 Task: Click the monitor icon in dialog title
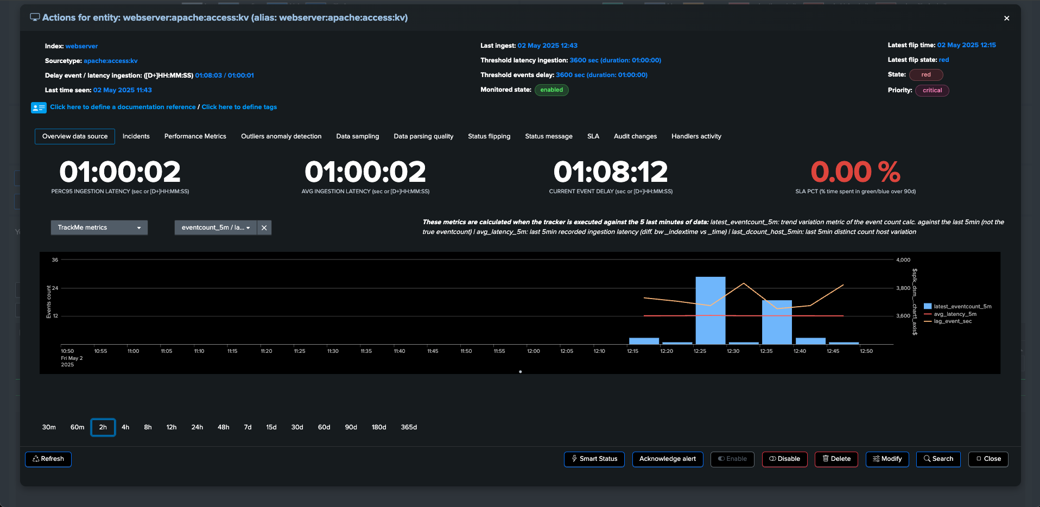(35, 17)
